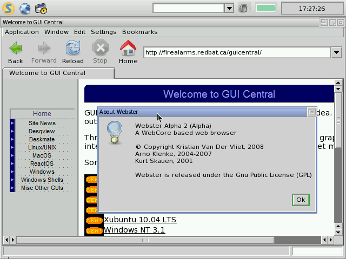Open the Bookmarks menu
The width and height of the screenshot is (346, 259).
pyautogui.click(x=140, y=32)
